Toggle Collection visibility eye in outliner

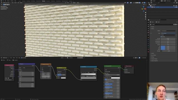pyautogui.click(x=175, y=6)
